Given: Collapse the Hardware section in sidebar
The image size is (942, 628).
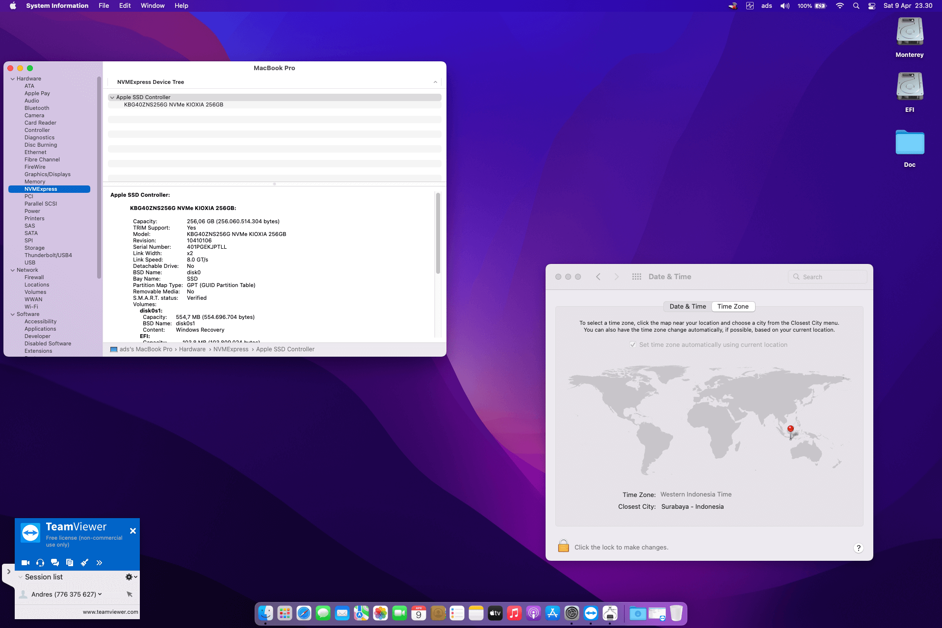Looking at the screenshot, I should (13, 78).
